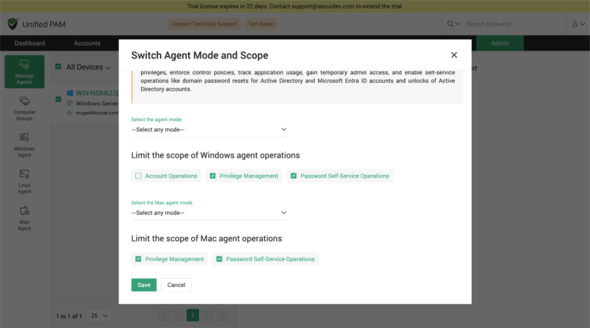Close the Switch Agent Mode dialog
Image resolution: width=590 pixels, height=328 pixels.
(x=454, y=55)
